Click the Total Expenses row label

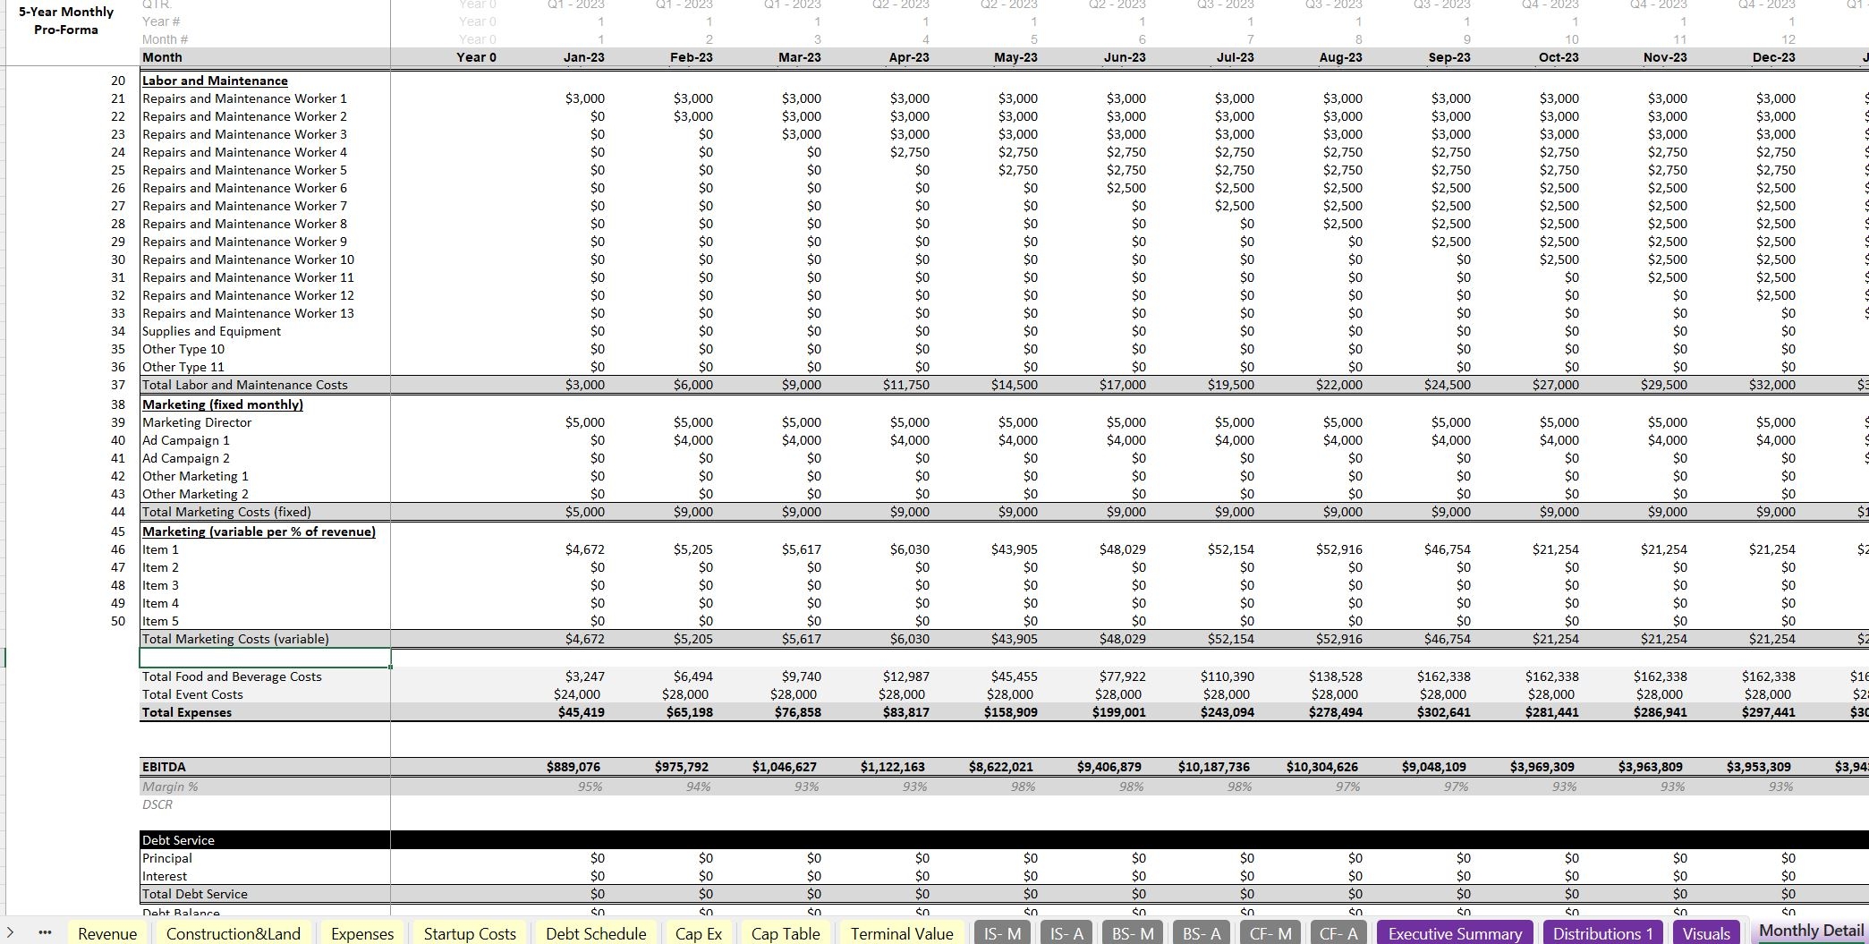[x=187, y=712]
